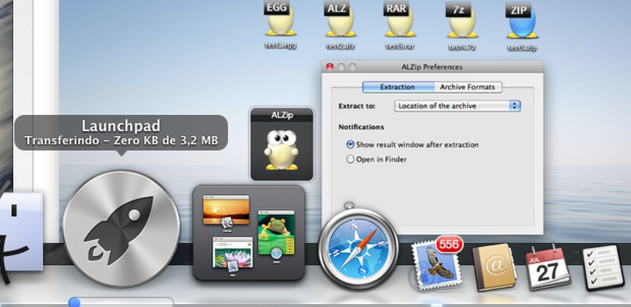Image resolution: width=631 pixels, height=307 pixels.
Task: Click the Notifications heading text
Action: click(x=362, y=127)
